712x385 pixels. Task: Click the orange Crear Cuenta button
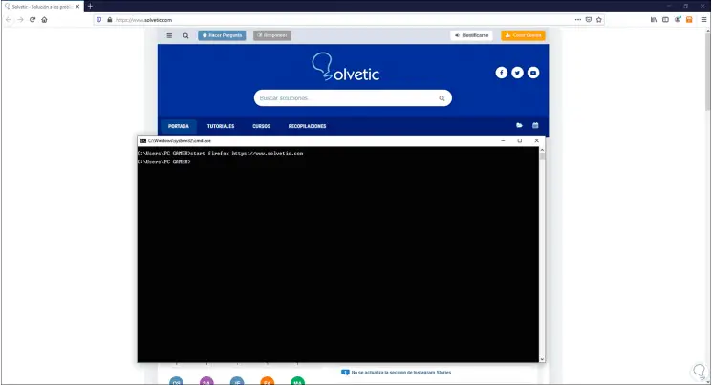pos(523,35)
